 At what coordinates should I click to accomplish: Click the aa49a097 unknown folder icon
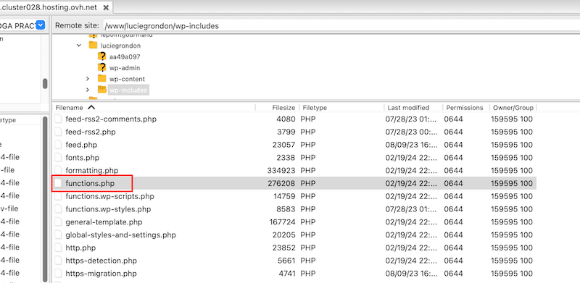[102, 56]
